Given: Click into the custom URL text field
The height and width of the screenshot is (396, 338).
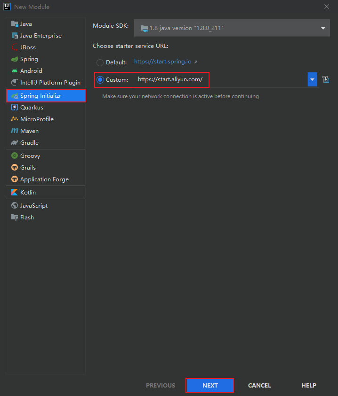Looking at the screenshot, I should (x=221, y=80).
